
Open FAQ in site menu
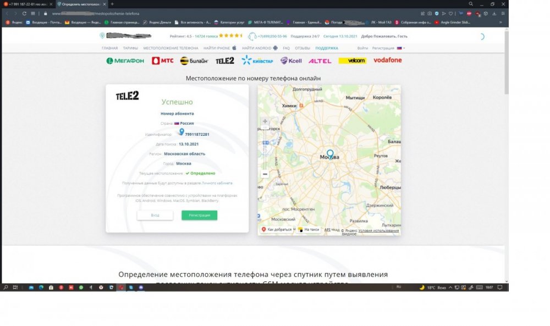[x=286, y=48]
